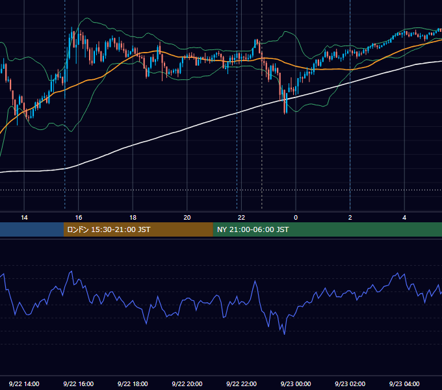Screen dimensions: 442x390
Task: Click the NY 21:00-06:00 JST session bar
Action: (x=327, y=229)
